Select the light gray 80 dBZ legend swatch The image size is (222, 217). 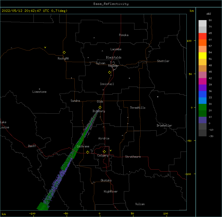coord(202,23)
